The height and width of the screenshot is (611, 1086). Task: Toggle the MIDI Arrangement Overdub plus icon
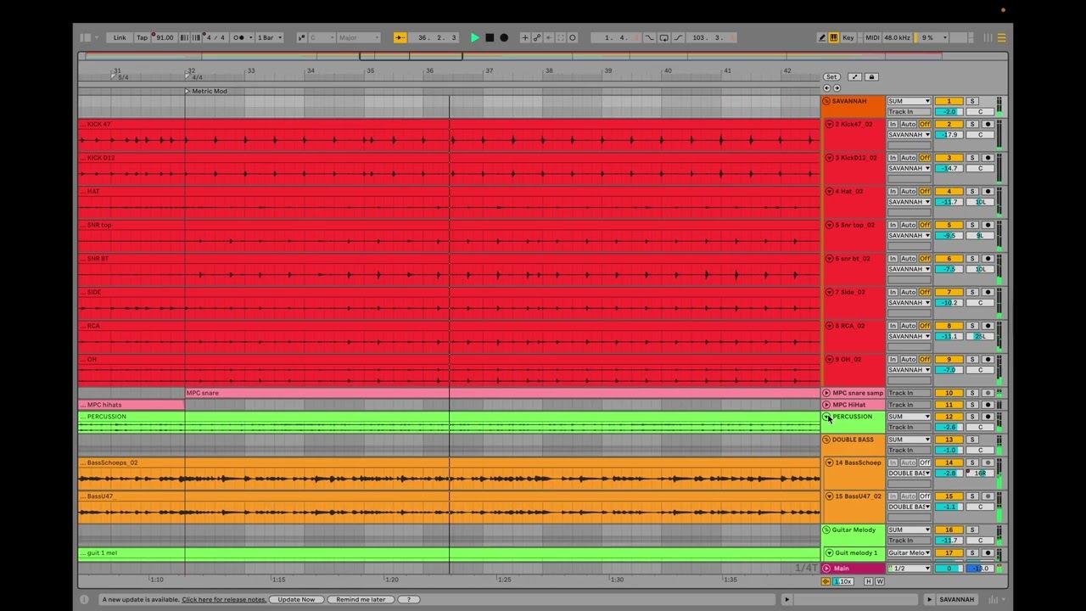tap(525, 37)
